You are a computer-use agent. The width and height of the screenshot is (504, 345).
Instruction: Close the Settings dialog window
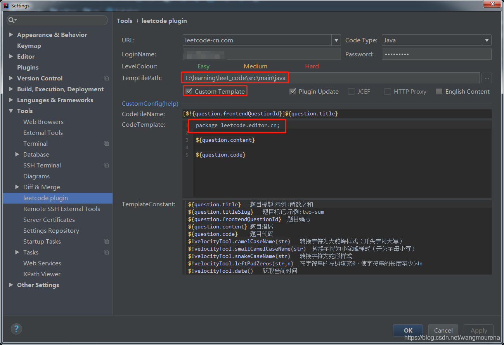[x=493, y=4]
